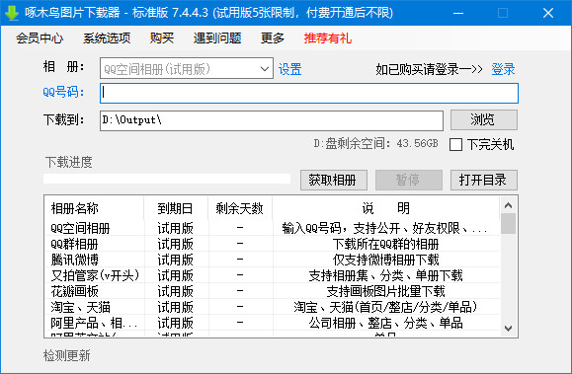Click the 获取相册 button

point(334,180)
